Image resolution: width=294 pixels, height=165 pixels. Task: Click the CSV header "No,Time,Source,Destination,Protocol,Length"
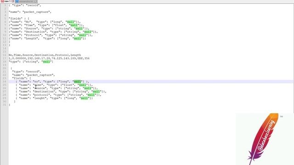45,55
